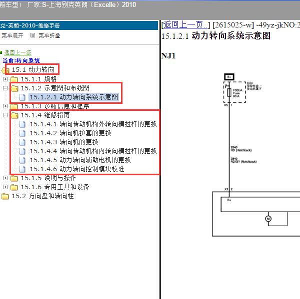The image size is (300, 299).
Task: Click the NJ1 heading in diagram pane
Action: click(x=168, y=56)
